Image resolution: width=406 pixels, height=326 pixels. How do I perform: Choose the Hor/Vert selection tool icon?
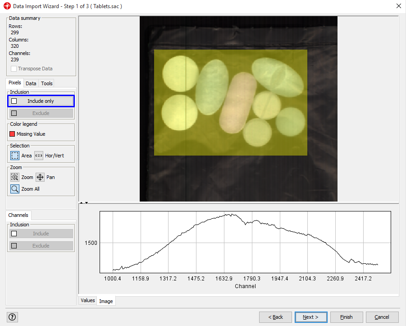(39, 156)
